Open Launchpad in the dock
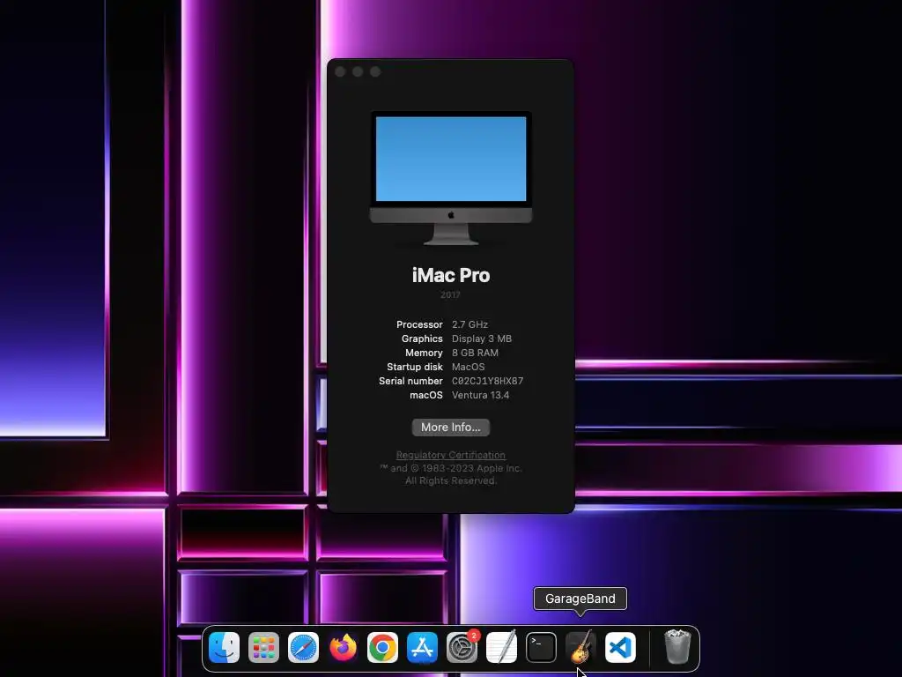The width and height of the screenshot is (902, 677). pyautogui.click(x=263, y=647)
